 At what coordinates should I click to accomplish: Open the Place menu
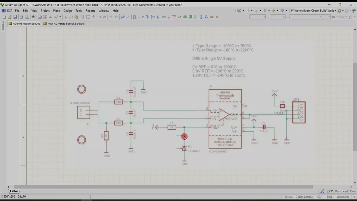point(56,11)
